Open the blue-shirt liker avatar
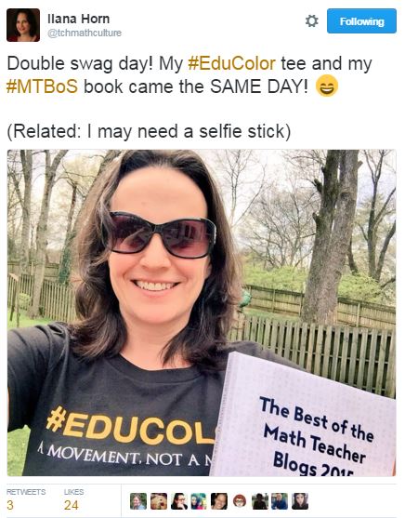This screenshot has height=518, width=405. coord(280,501)
